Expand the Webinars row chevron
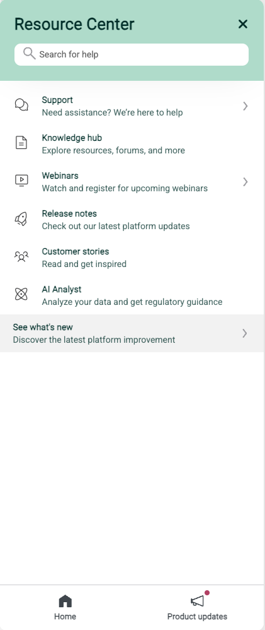Image resolution: width=265 pixels, height=630 pixels. pyautogui.click(x=245, y=182)
